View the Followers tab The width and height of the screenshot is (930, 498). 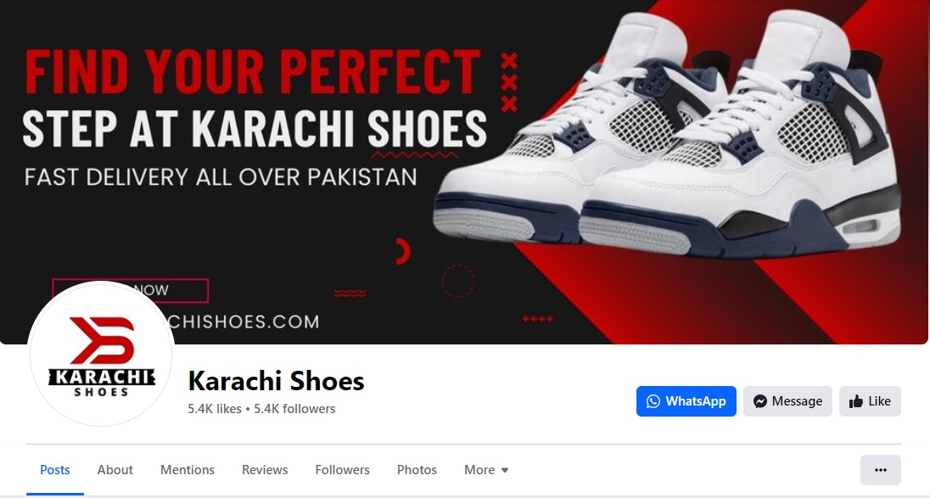[342, 470]
